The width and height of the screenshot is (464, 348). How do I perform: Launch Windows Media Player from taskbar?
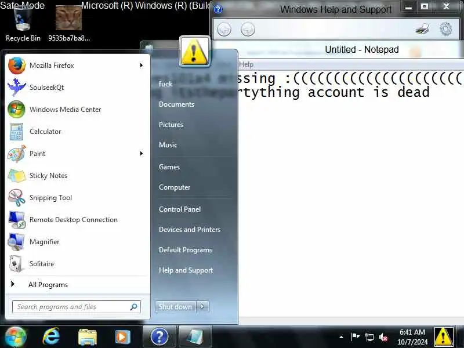click(x=122, y=337)
